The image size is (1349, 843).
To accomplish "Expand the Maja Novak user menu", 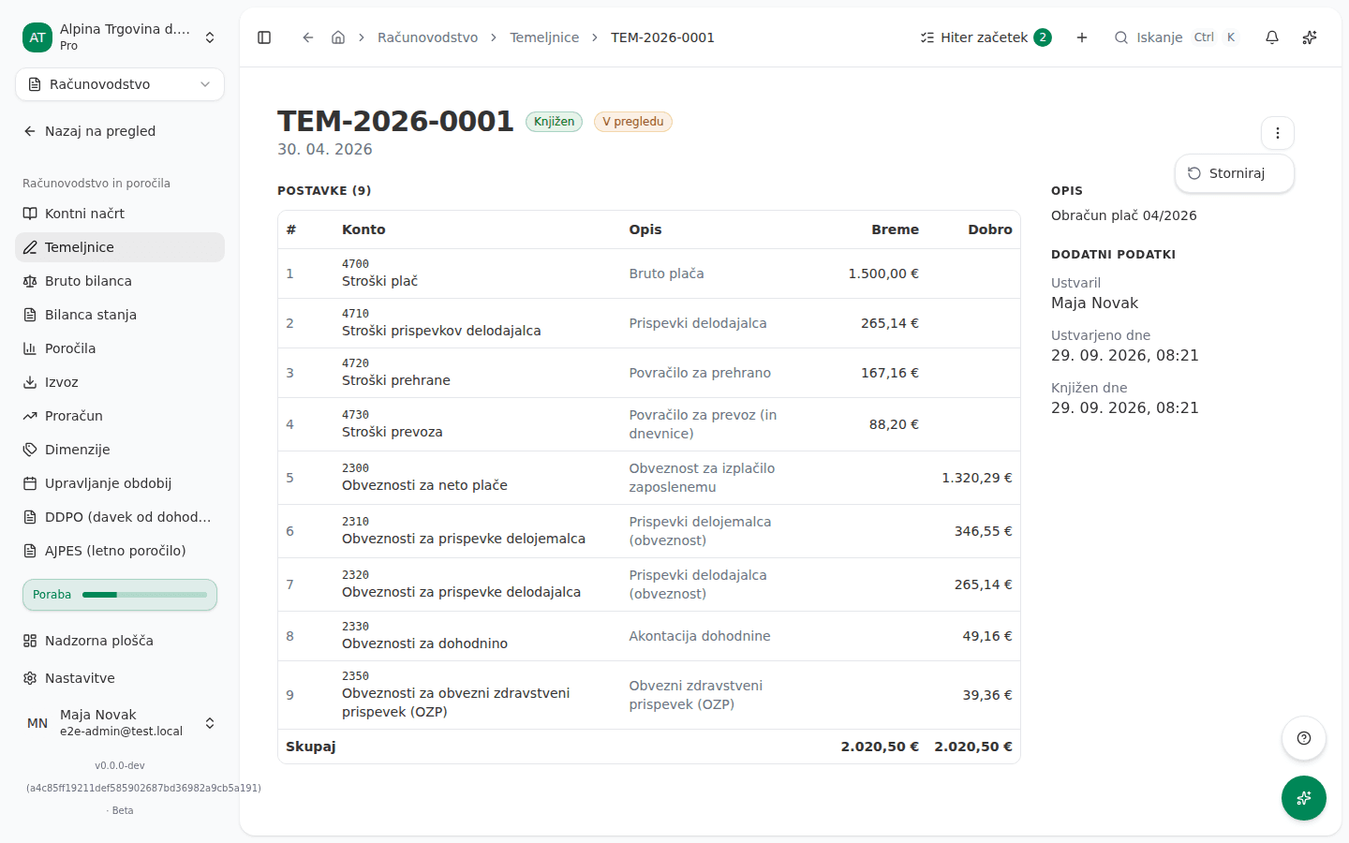I will (120, 723).
